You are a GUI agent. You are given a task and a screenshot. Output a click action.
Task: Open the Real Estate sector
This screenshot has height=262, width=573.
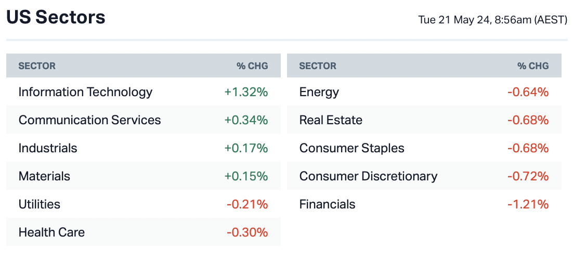coord(331,120)
